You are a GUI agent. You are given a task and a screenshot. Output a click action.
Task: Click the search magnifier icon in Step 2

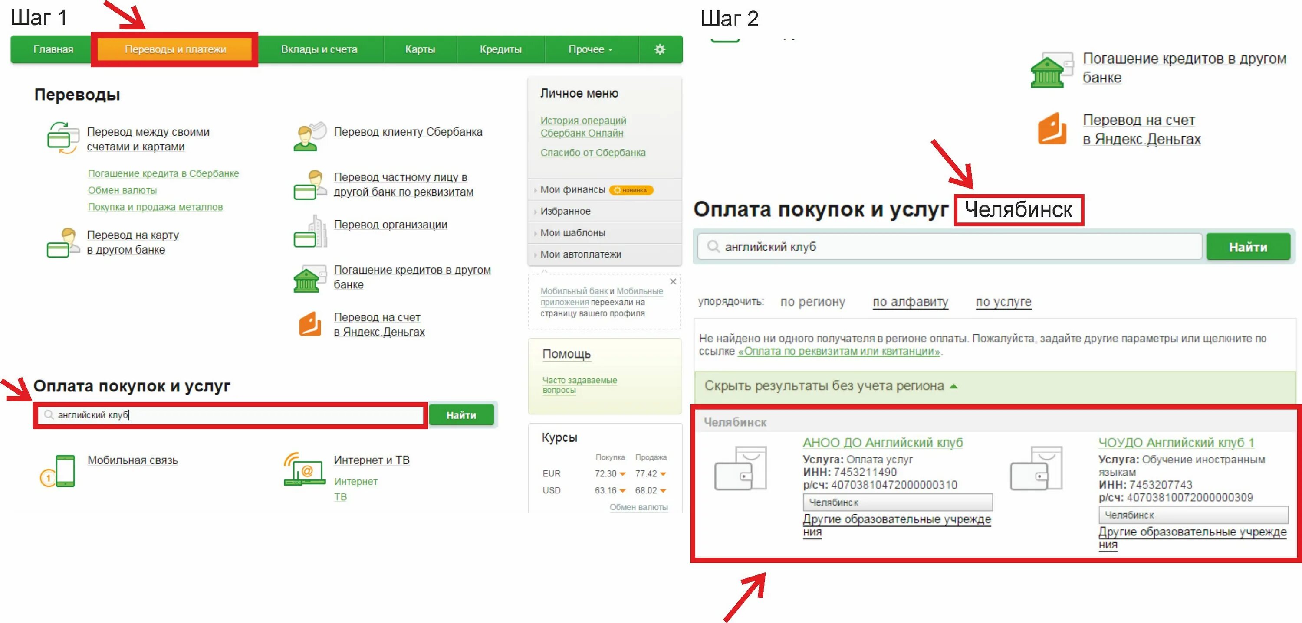tap(713, 246)
